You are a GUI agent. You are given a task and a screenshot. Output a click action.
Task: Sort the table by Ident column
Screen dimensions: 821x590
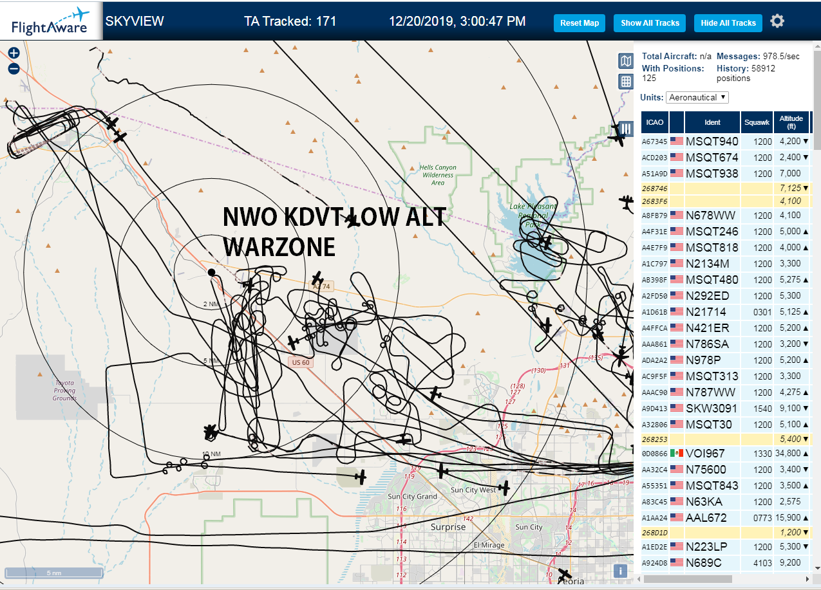[712, 122]
